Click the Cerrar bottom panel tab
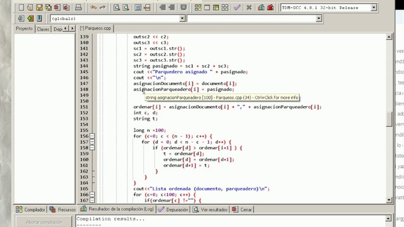This screenshot has width=404, height=227. (x=242, y=209)
